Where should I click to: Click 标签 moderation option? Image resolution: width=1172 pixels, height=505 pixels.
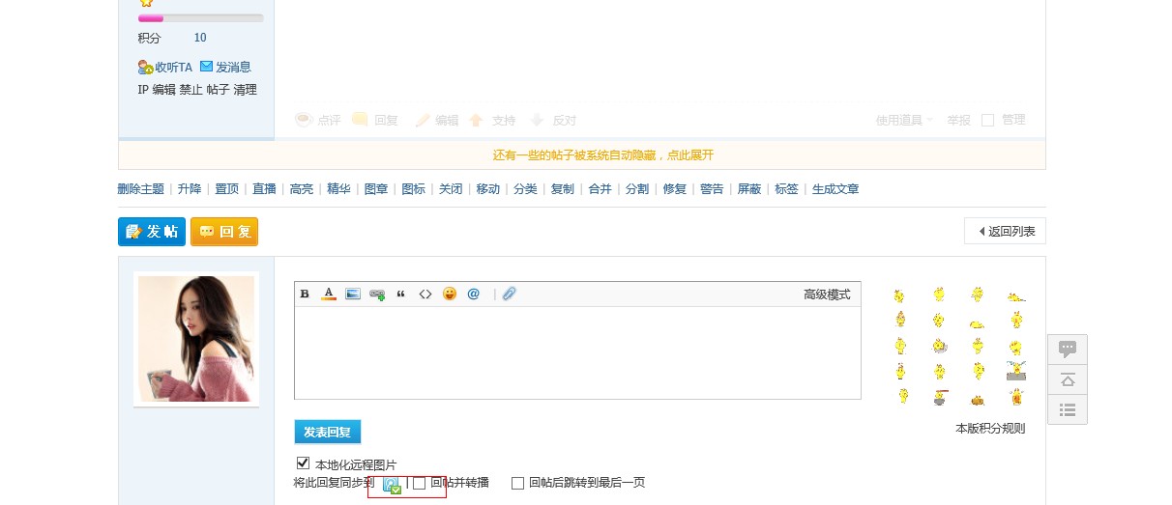pos(786,189)
